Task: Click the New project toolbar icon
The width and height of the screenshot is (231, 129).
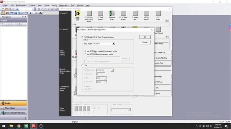Action: click(x=3, y=9)
